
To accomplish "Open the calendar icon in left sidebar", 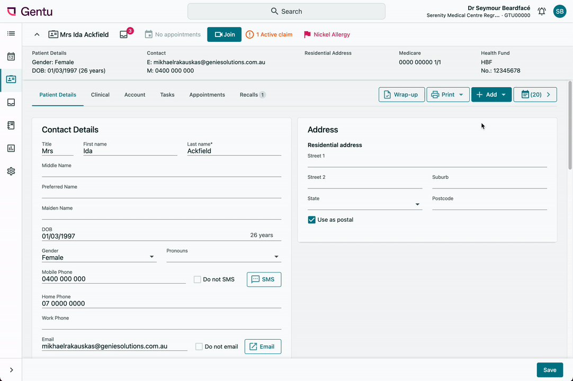I will [x=11, y=57].
